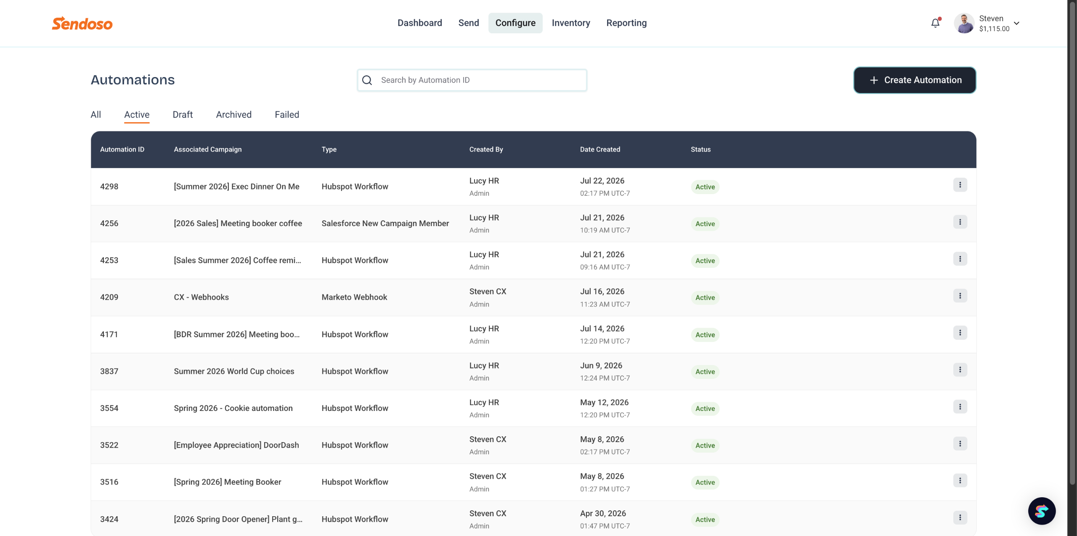Screen dimensions: 1077x536
Task: Click Active status badge for automation 4209
Action: (x=705, y=298)
